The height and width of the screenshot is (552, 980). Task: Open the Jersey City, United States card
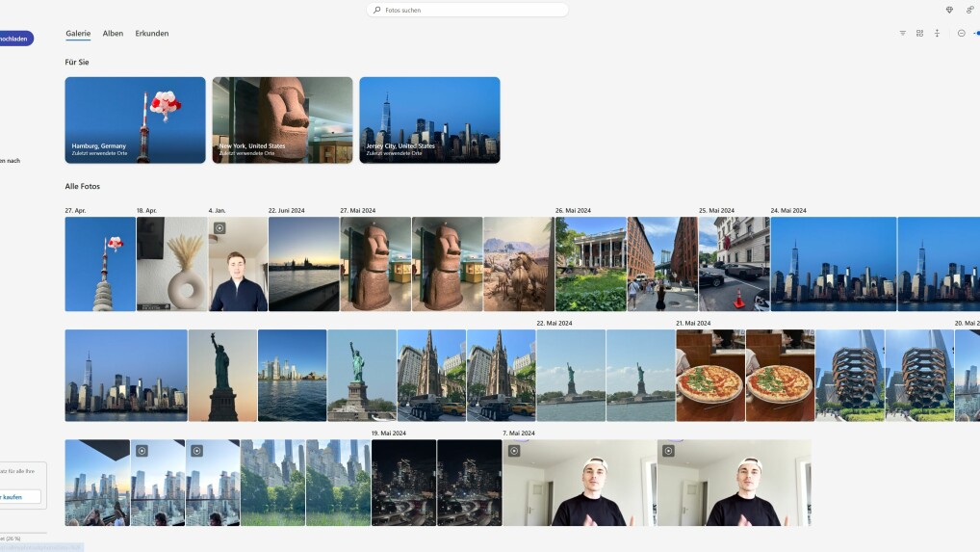point(429,120)
